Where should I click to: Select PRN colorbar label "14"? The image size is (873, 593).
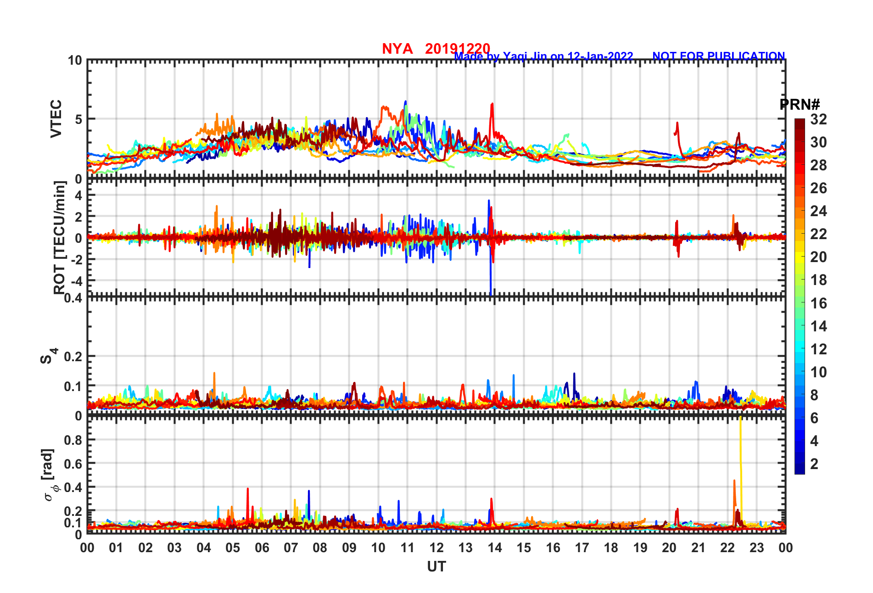point(819,326)
